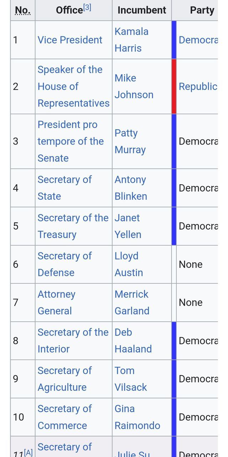Click the red Republican party color cell
This screenshot has width=228, height=457.
[x=174, y=86]
